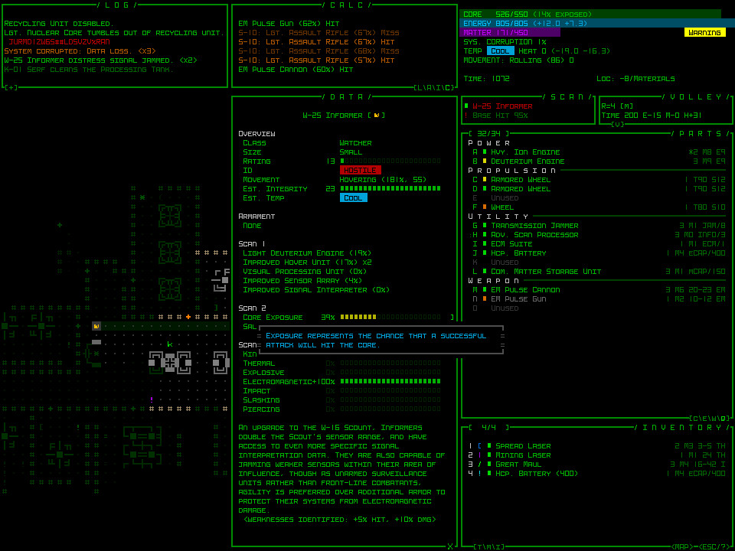Screen dimensions: 735x551
Task: Toggle the EM Pulse Cannon's active state square
Action: tap(483, 290)
